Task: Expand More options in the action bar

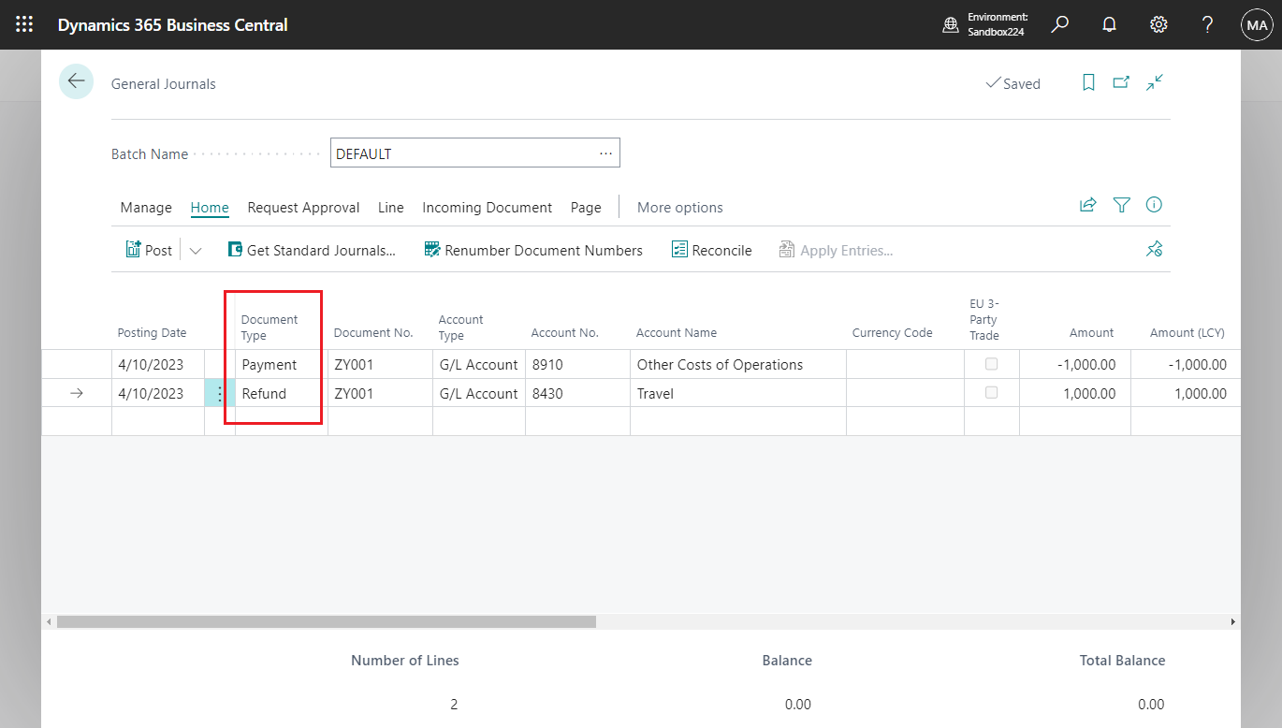Action: [679, 207]
